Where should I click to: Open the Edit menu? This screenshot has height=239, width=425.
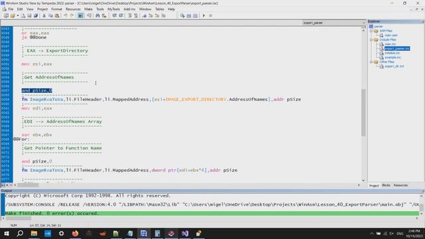coord(20,9)
